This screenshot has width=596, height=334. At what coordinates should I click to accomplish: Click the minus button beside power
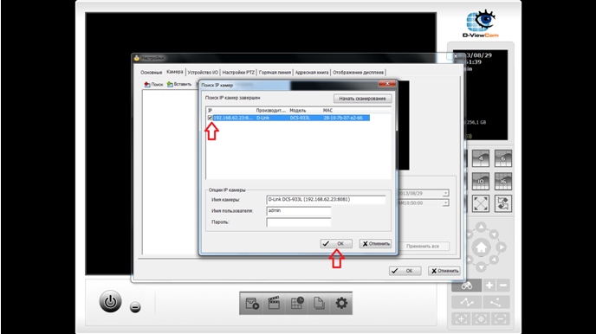[135, 306]
